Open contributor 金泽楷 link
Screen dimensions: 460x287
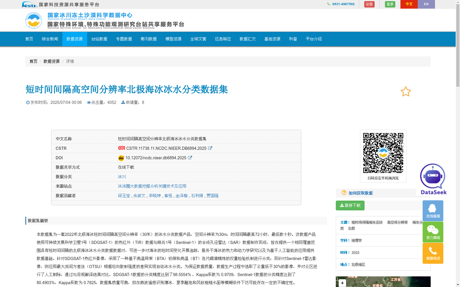[181, 196]
